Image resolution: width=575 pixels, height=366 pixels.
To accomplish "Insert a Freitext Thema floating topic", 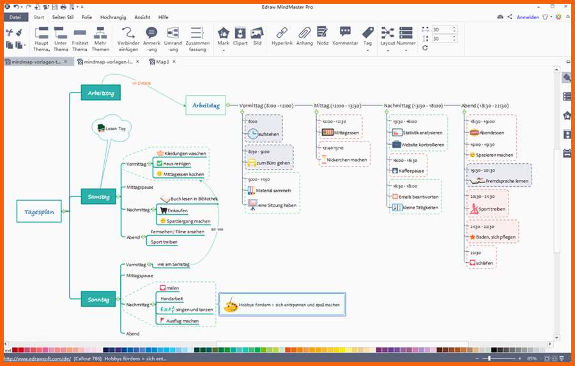I will 80,39.
